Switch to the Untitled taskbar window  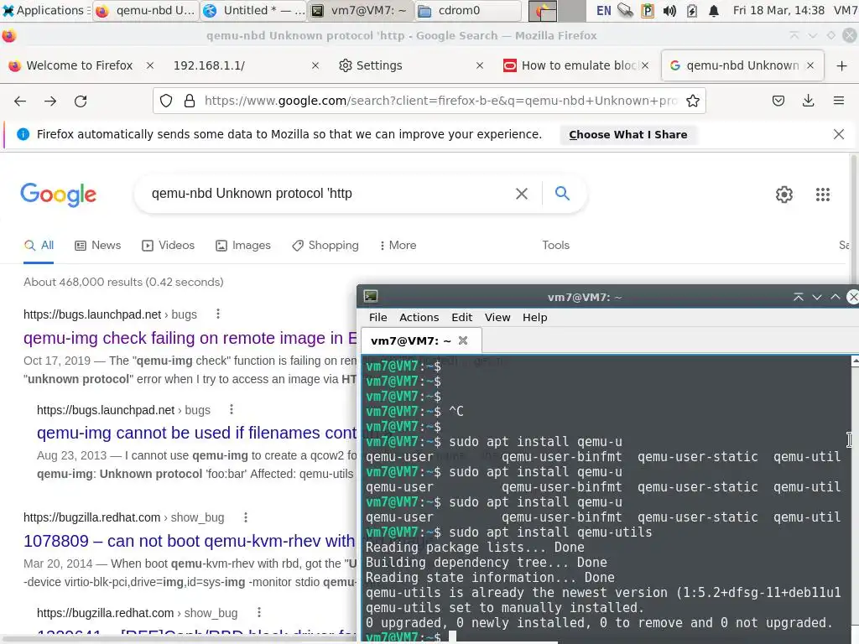coord(253,10)
